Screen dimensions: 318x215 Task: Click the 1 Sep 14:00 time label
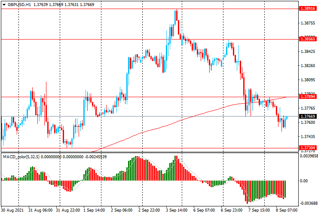pos(94,210)
